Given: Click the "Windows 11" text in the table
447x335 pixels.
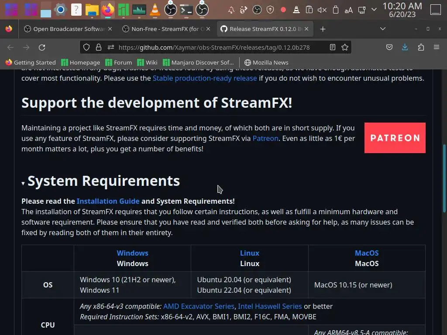Looking at the screenshot, I should point(100,290).
